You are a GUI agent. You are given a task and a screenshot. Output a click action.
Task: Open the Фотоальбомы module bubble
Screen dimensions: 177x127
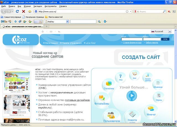point(102,100)
